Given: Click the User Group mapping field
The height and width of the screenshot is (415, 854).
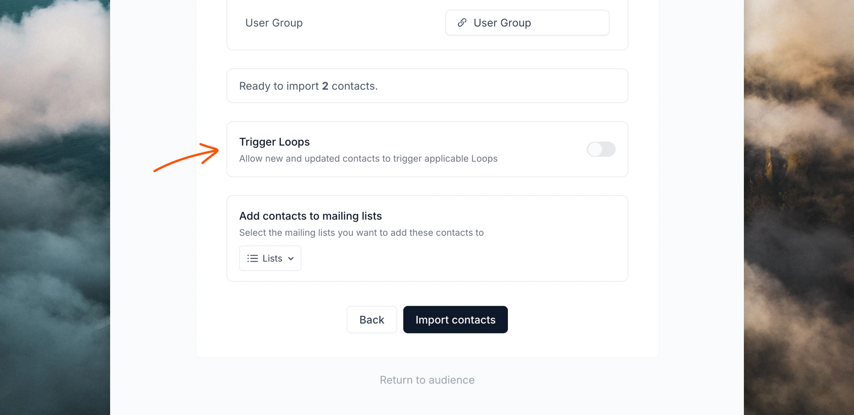Looking at the screenshot, I should pyautogui.click(x=527, y=22).
